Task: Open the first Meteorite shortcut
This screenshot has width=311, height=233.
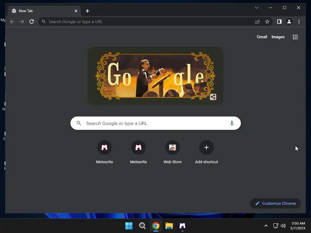Action: [x=104, y=152]
